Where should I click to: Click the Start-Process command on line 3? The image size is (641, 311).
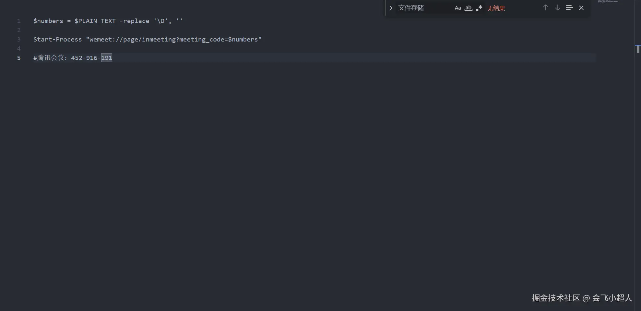(x=57, y=39)
